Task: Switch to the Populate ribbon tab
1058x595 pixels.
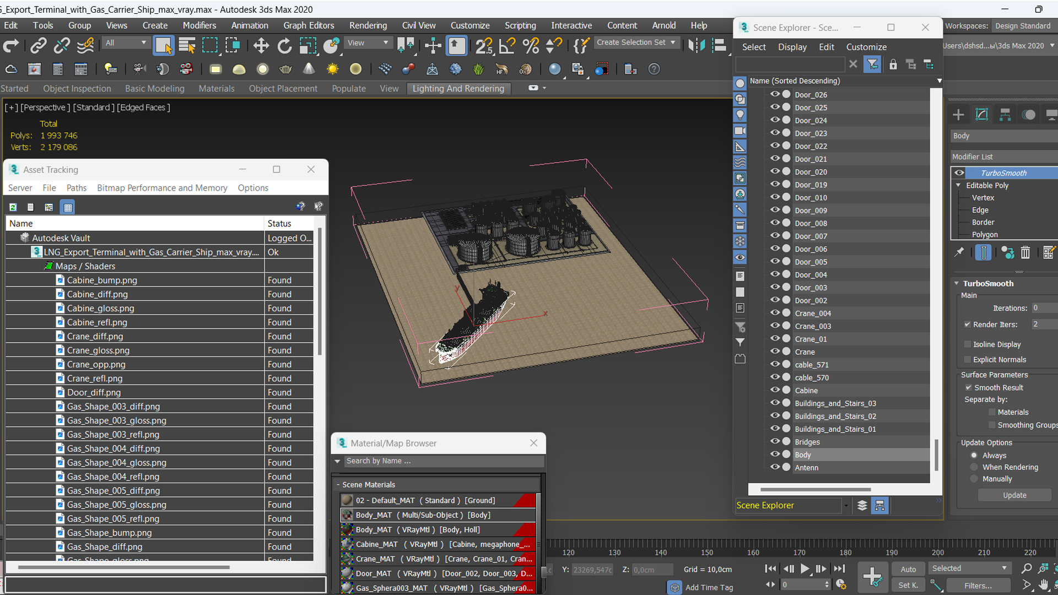Action: click(x=349, y=89)
